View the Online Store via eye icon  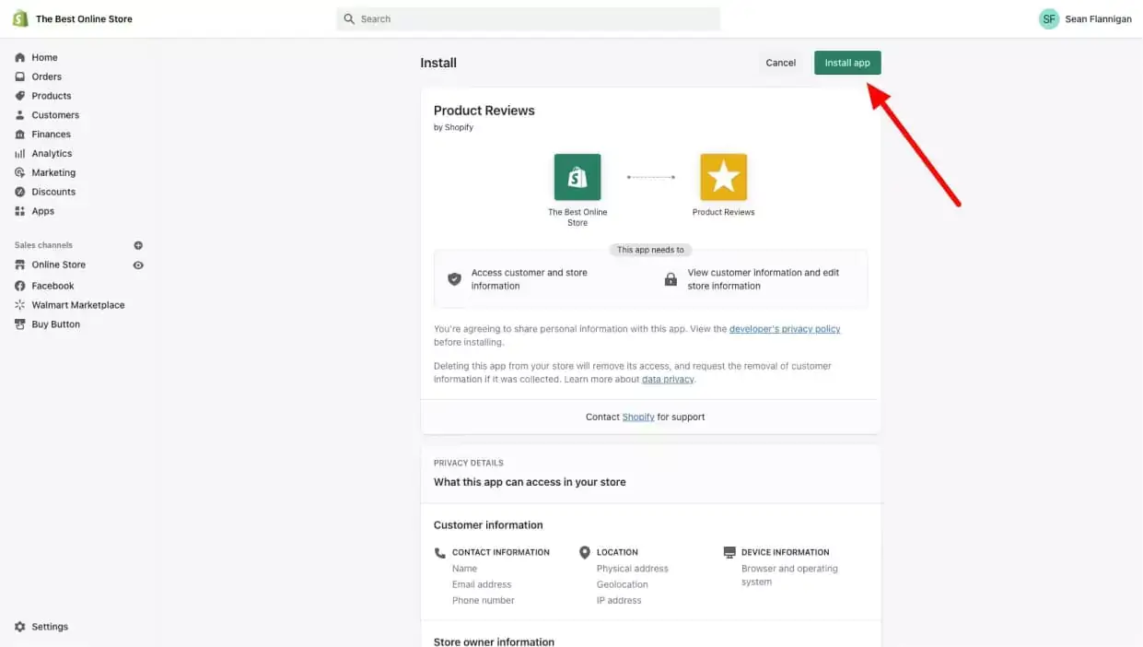tap(138, 265)
